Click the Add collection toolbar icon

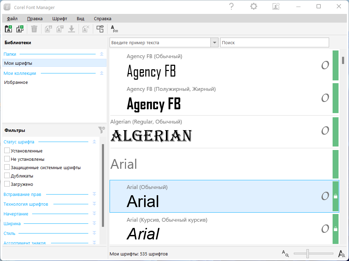[x=20, y=29]
